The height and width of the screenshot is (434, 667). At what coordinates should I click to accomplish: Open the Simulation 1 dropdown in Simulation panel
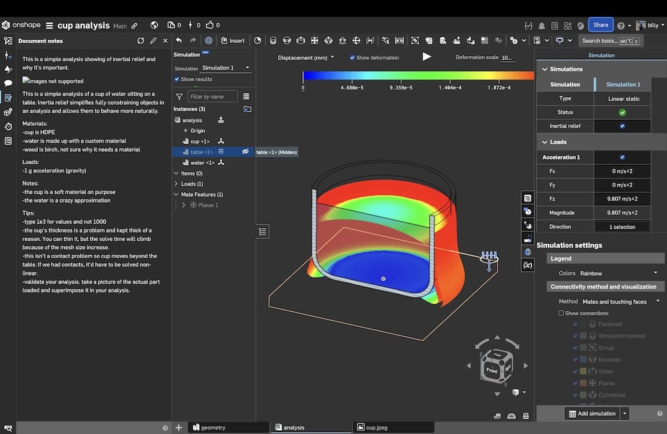[225, 68]
